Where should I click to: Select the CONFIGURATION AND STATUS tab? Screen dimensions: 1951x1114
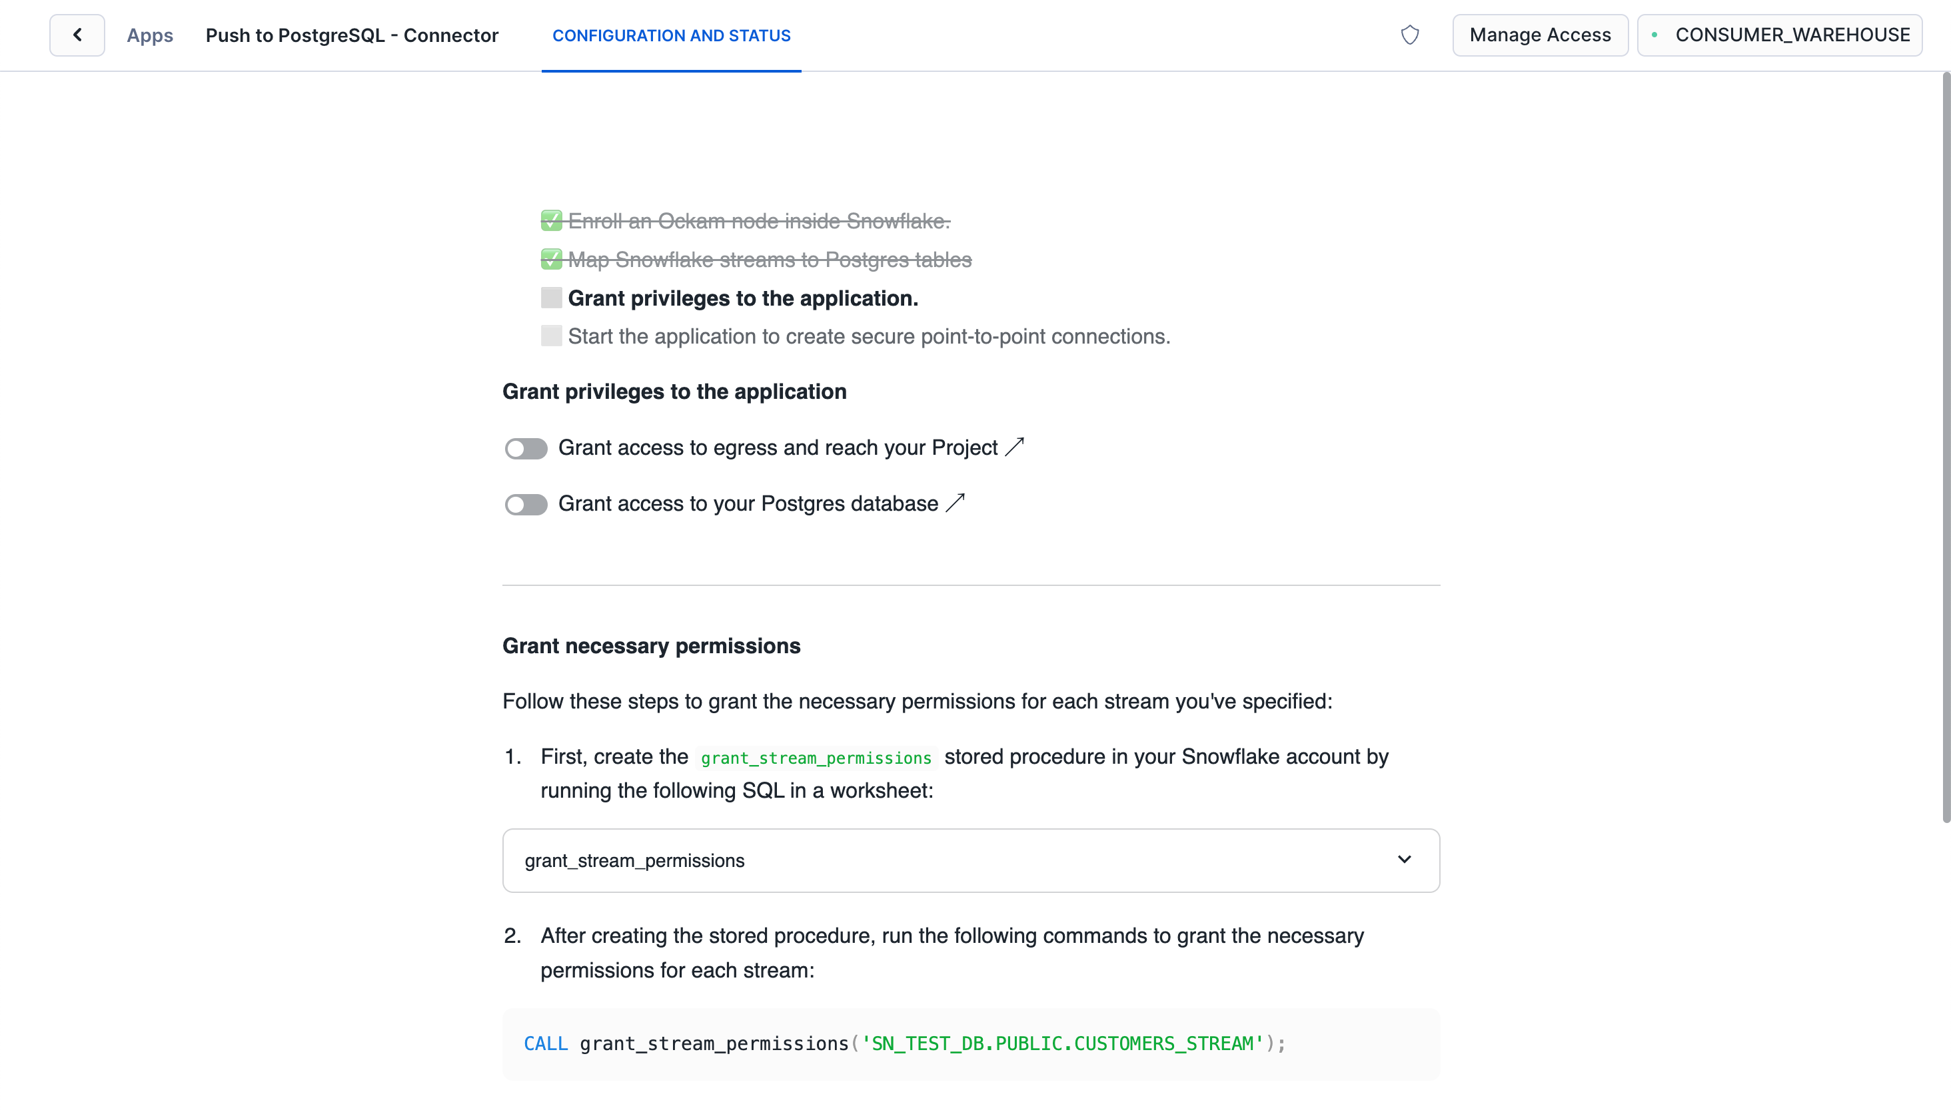[672, 36]
